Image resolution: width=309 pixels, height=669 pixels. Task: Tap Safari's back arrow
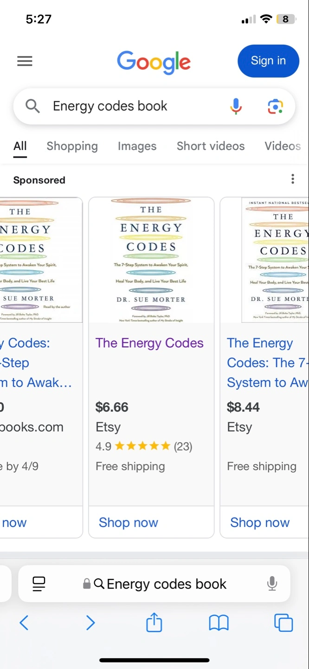pos(24,623)
